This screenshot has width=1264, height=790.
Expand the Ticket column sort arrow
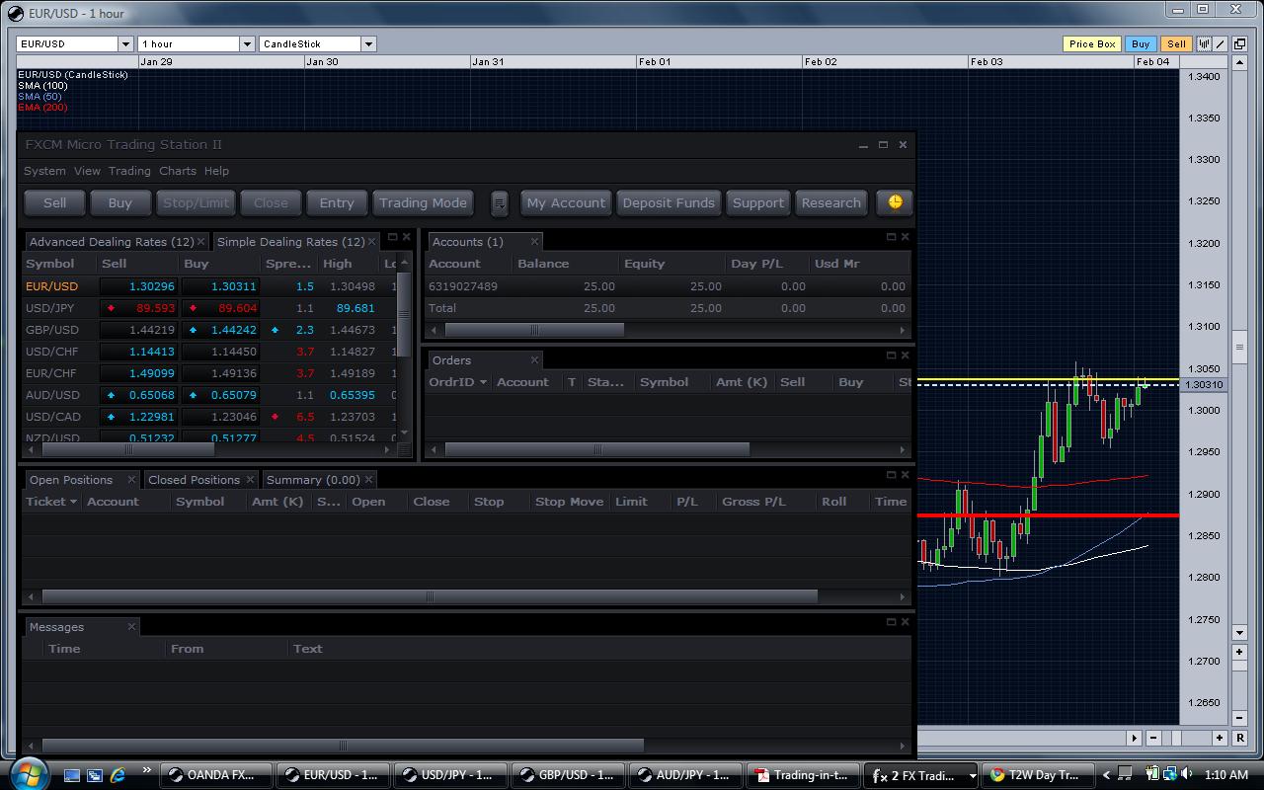point(73,502)
